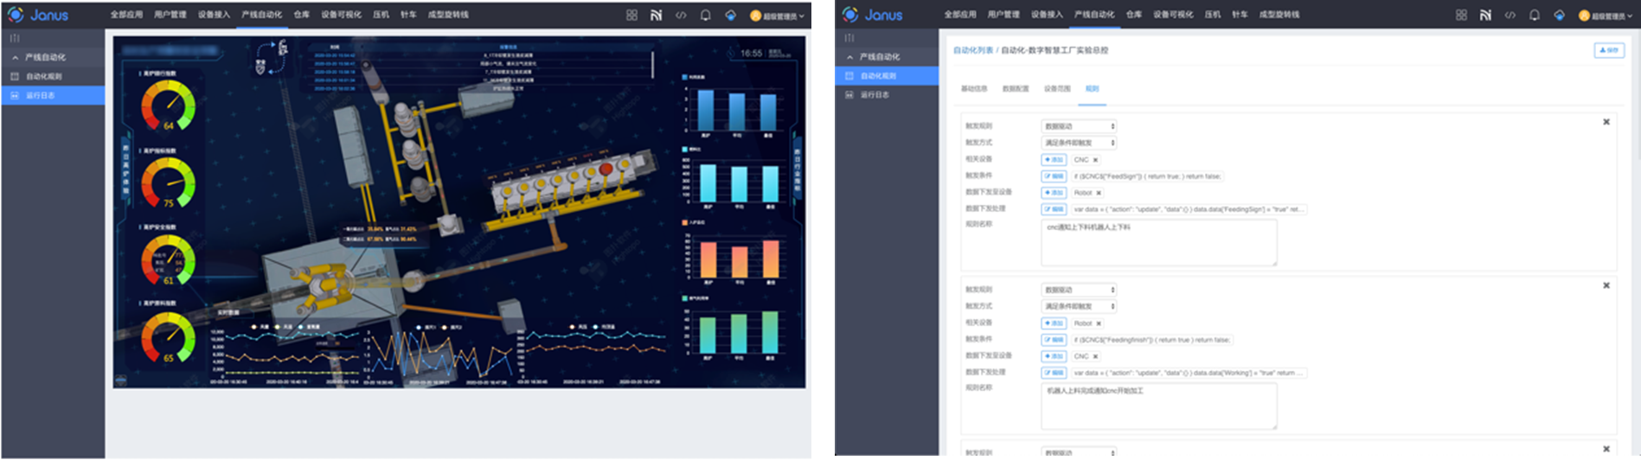Click the 保存 save button

pyautogui.click(x=1608, y=50)
